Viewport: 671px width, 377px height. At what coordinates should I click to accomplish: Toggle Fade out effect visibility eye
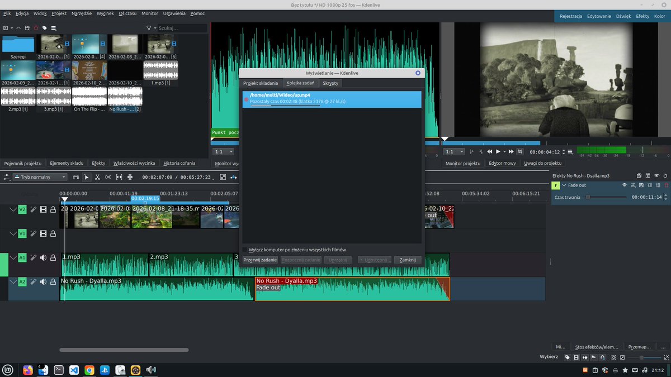(625, 185)
